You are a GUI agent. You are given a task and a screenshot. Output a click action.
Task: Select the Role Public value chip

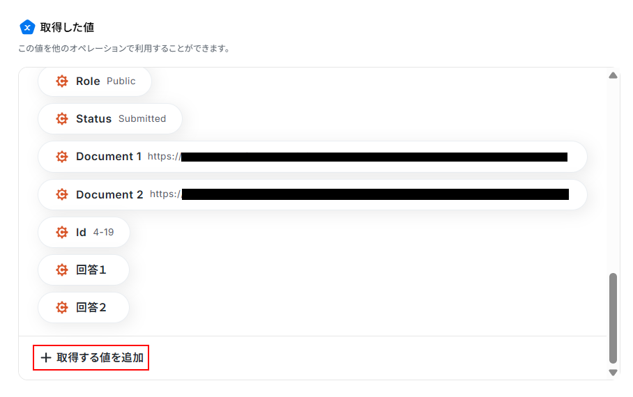95,81
